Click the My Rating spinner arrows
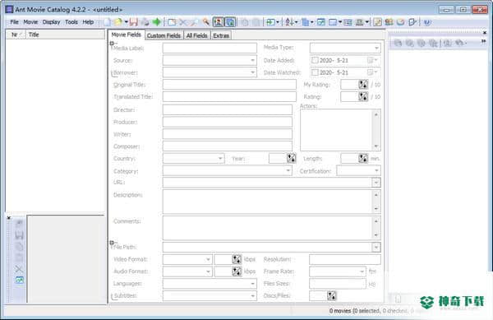 pyautogui.click(x=363, y=85)
